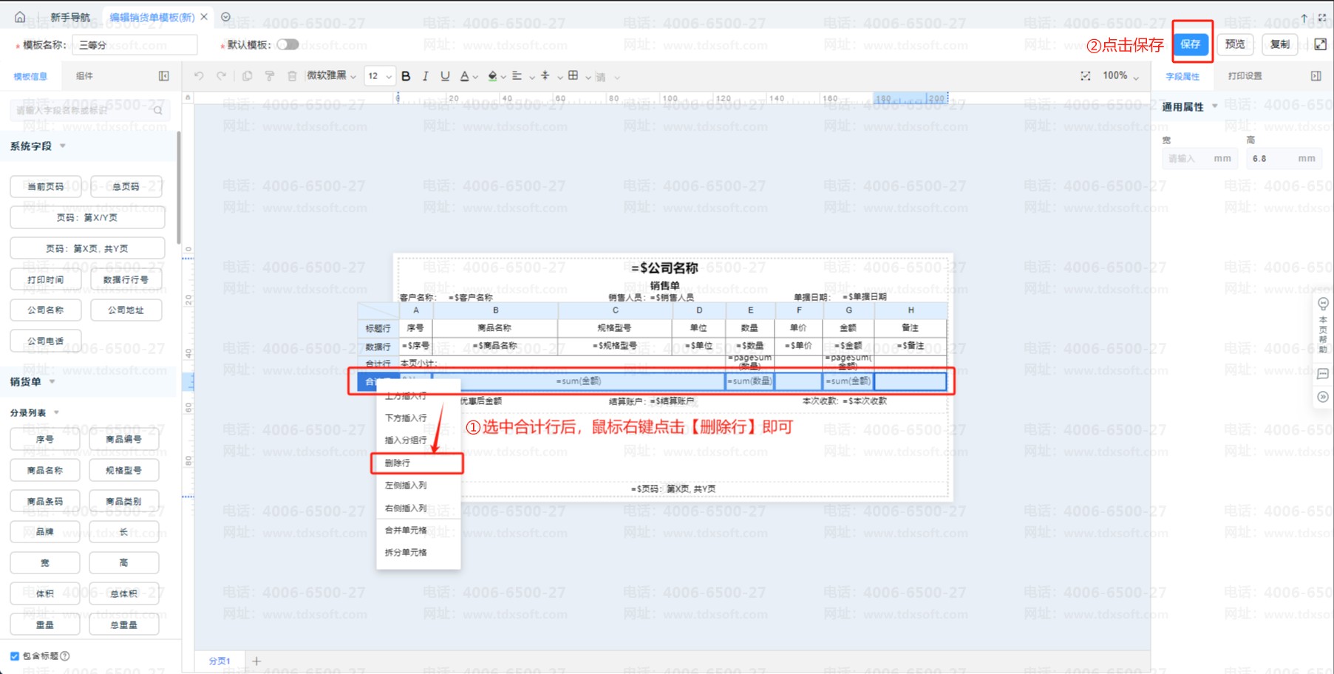Viewport: 1334px width, 674px height.
Task: Open the 微软雅黑 font family dropdown
Action: pos(331,76)
